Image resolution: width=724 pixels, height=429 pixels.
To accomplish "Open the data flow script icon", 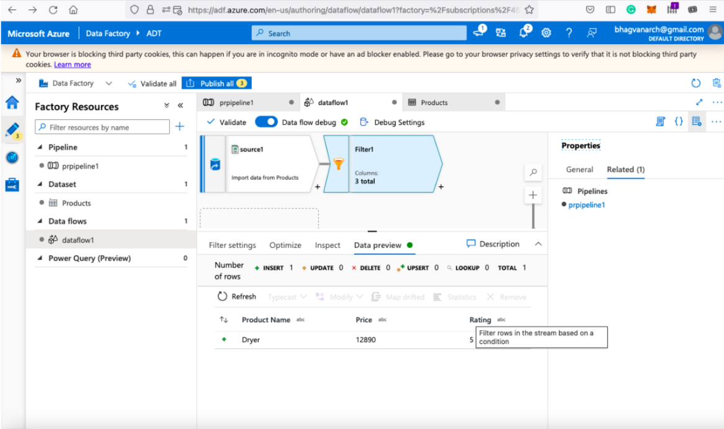I will coord(661,122).
